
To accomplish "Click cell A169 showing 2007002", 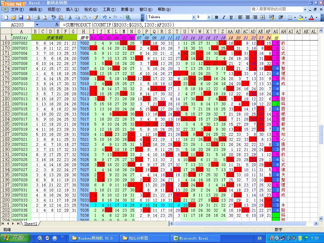I will pyautogui.click(x=21, y=43).
